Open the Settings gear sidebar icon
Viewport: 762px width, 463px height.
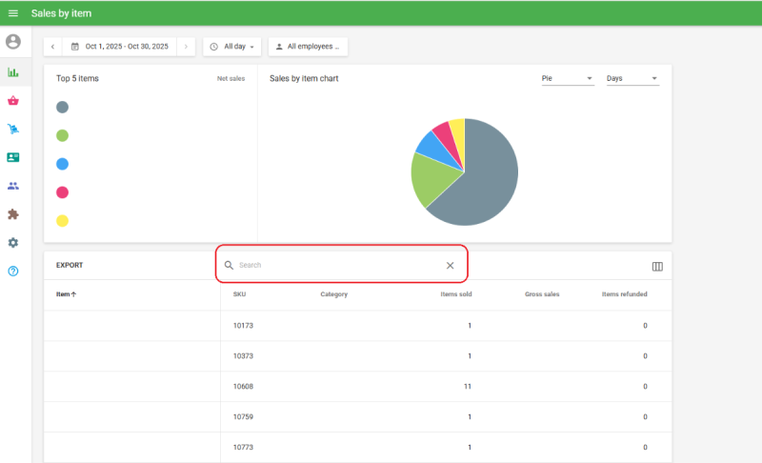13,243
